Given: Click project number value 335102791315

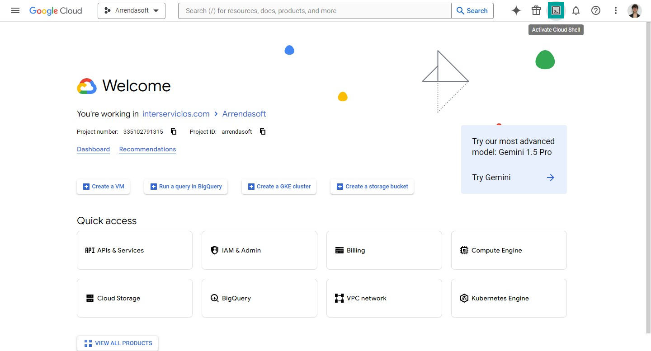Looking at the screenshot, I should [143, 132].
